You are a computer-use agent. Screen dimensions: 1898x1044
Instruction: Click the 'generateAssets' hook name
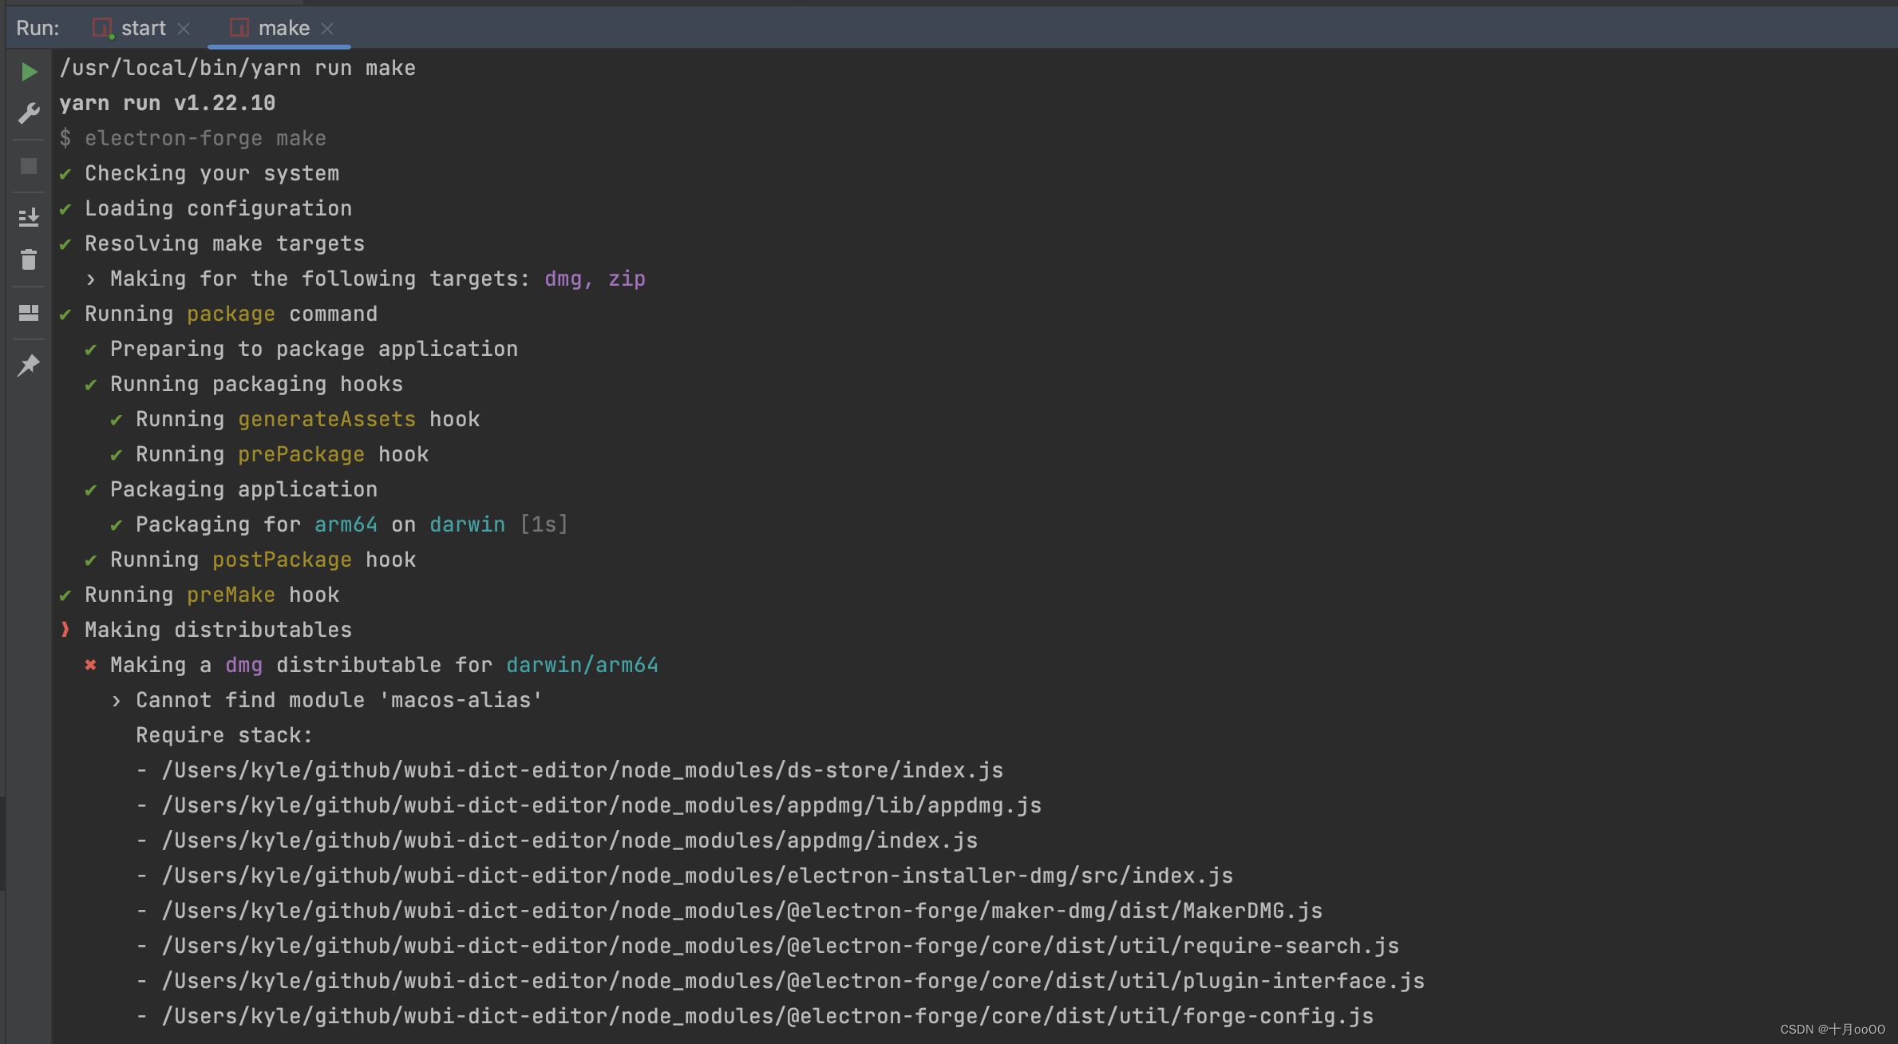click(327, 419)
